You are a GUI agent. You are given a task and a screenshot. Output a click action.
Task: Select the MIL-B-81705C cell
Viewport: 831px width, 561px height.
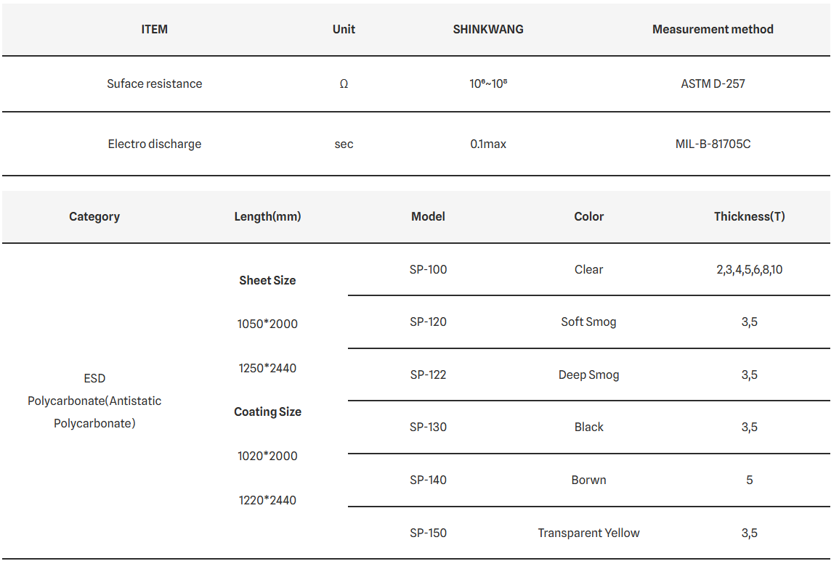pyautogui.click(x=713, y=144)
